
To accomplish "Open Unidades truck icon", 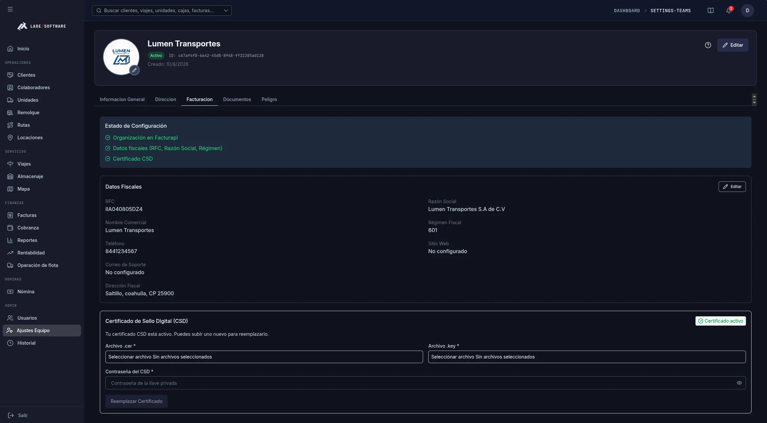I will (10, 100).
